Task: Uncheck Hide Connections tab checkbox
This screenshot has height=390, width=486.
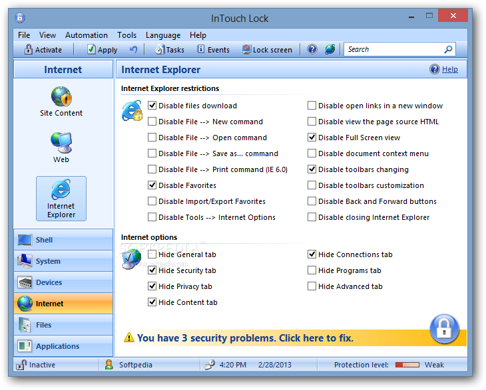Action: tap(312, 254)
